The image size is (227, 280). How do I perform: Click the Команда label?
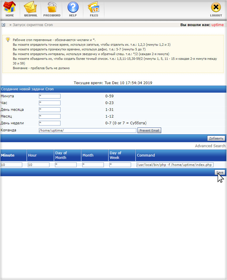(8, 130)
